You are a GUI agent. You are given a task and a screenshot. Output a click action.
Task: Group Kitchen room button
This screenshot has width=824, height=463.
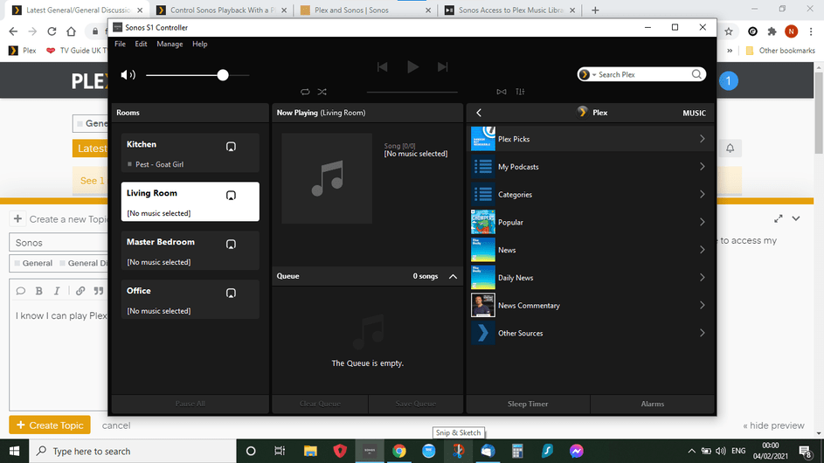click(231, 147)
